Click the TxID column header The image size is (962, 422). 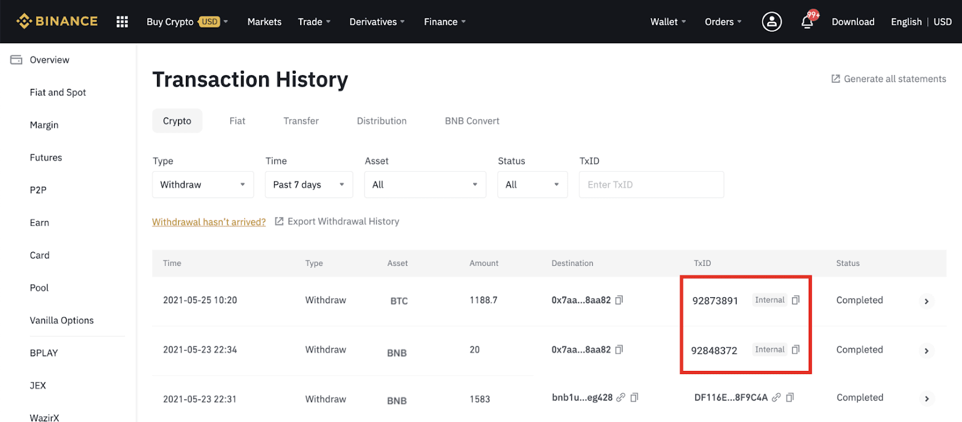[x=702, y=263]
